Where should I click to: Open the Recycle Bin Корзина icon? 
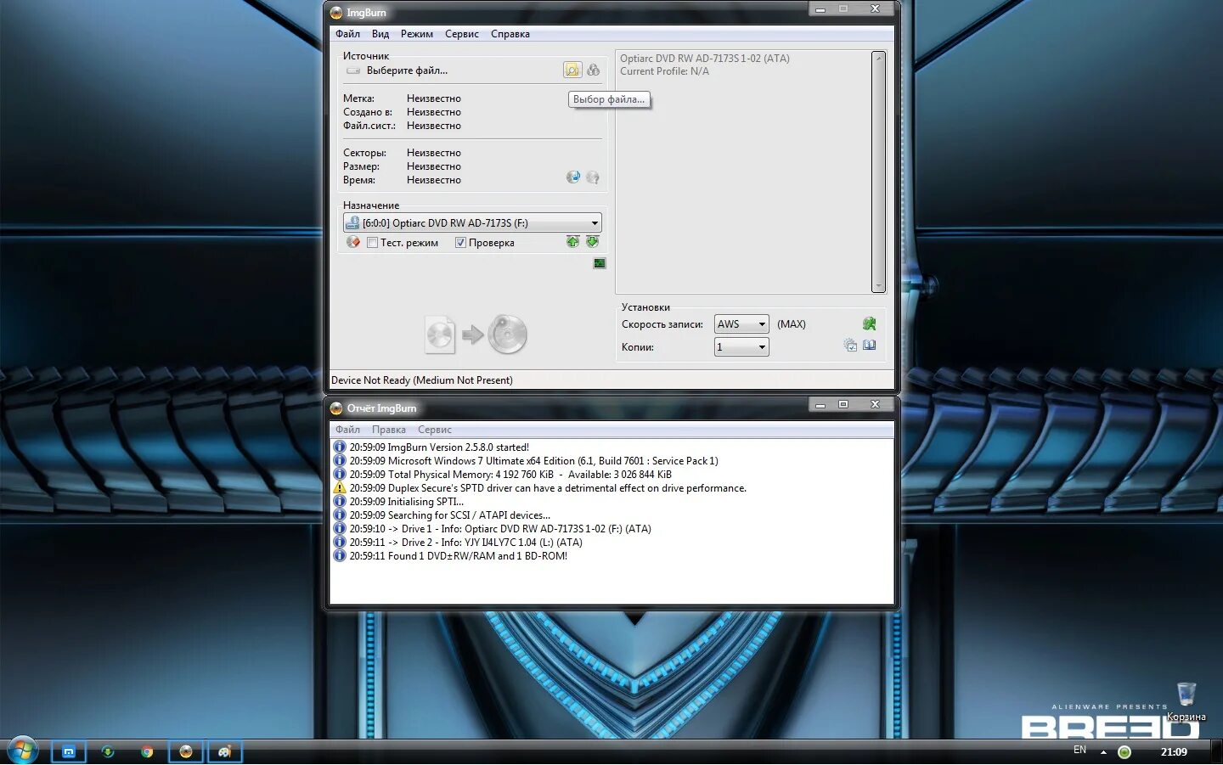[1186, 701]
